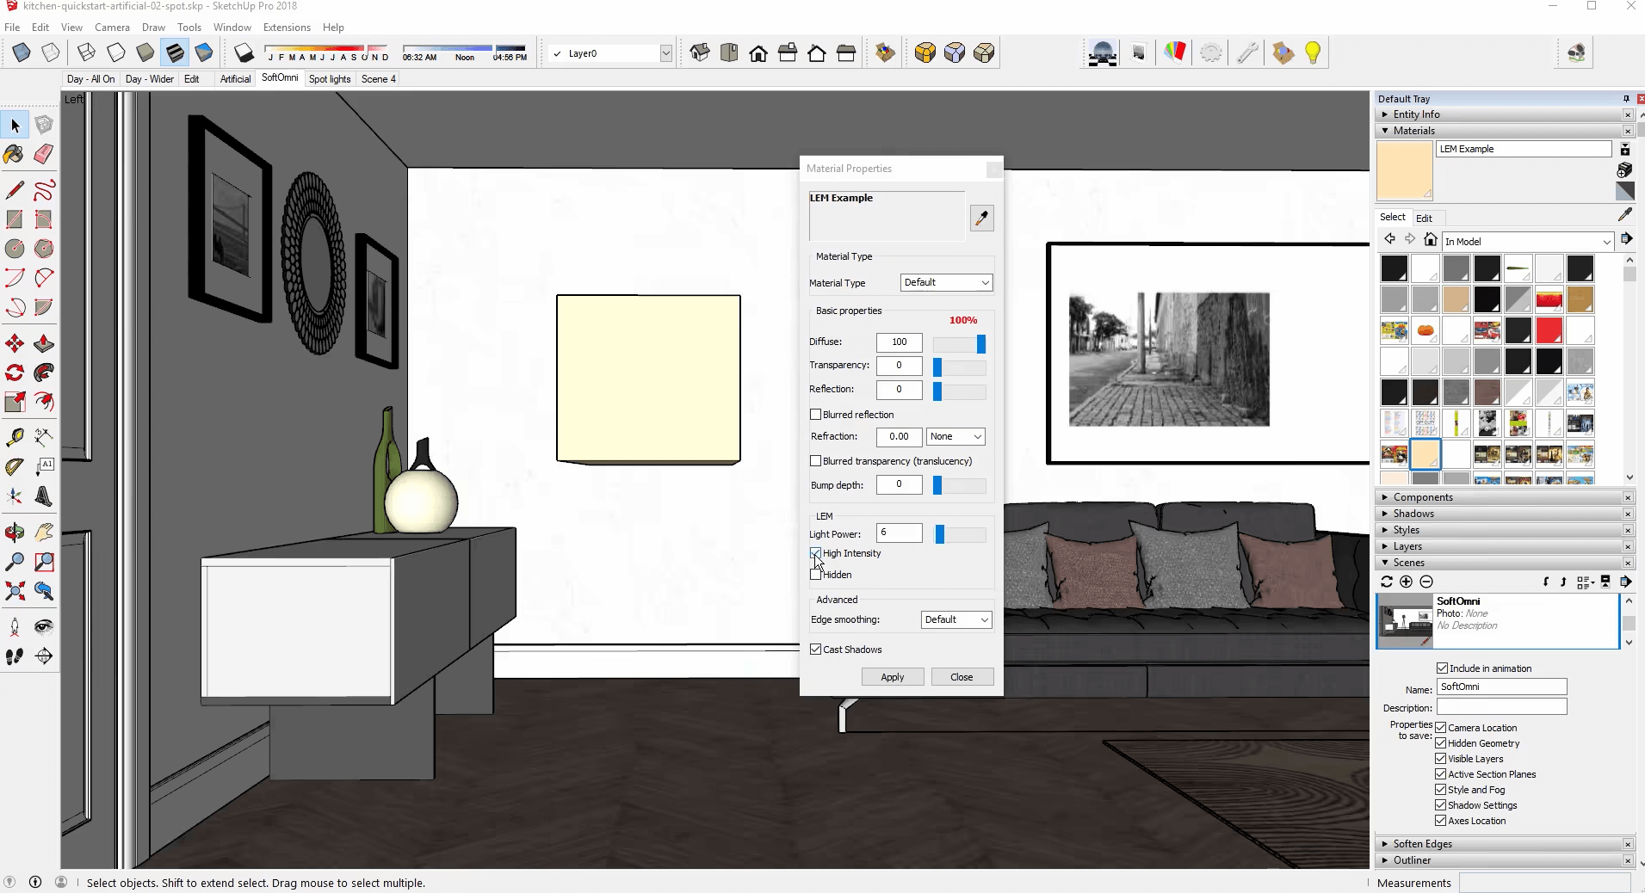This screenshot has height=893, width=1645.
Task: Open the Refraction None dropdown
Action: [x=955, y=436]
